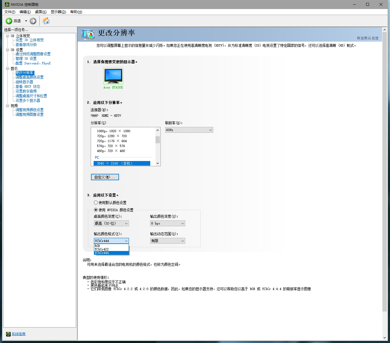Collapse the 视频 tree node

[8, 106]
